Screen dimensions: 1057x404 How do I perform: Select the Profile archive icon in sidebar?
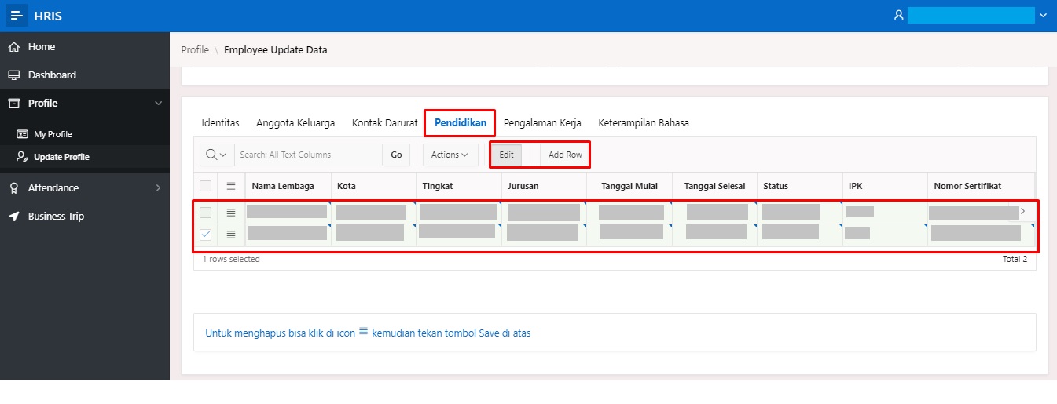[13, 104]
